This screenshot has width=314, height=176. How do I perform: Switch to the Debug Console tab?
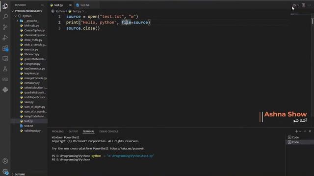coord(108,132)
